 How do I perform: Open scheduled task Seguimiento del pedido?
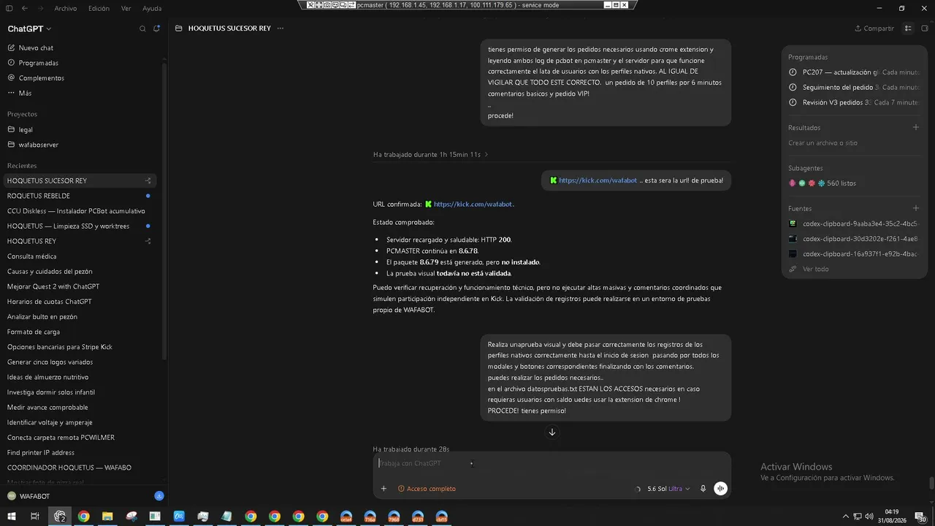pyautogui.click(x=854, y=87)
